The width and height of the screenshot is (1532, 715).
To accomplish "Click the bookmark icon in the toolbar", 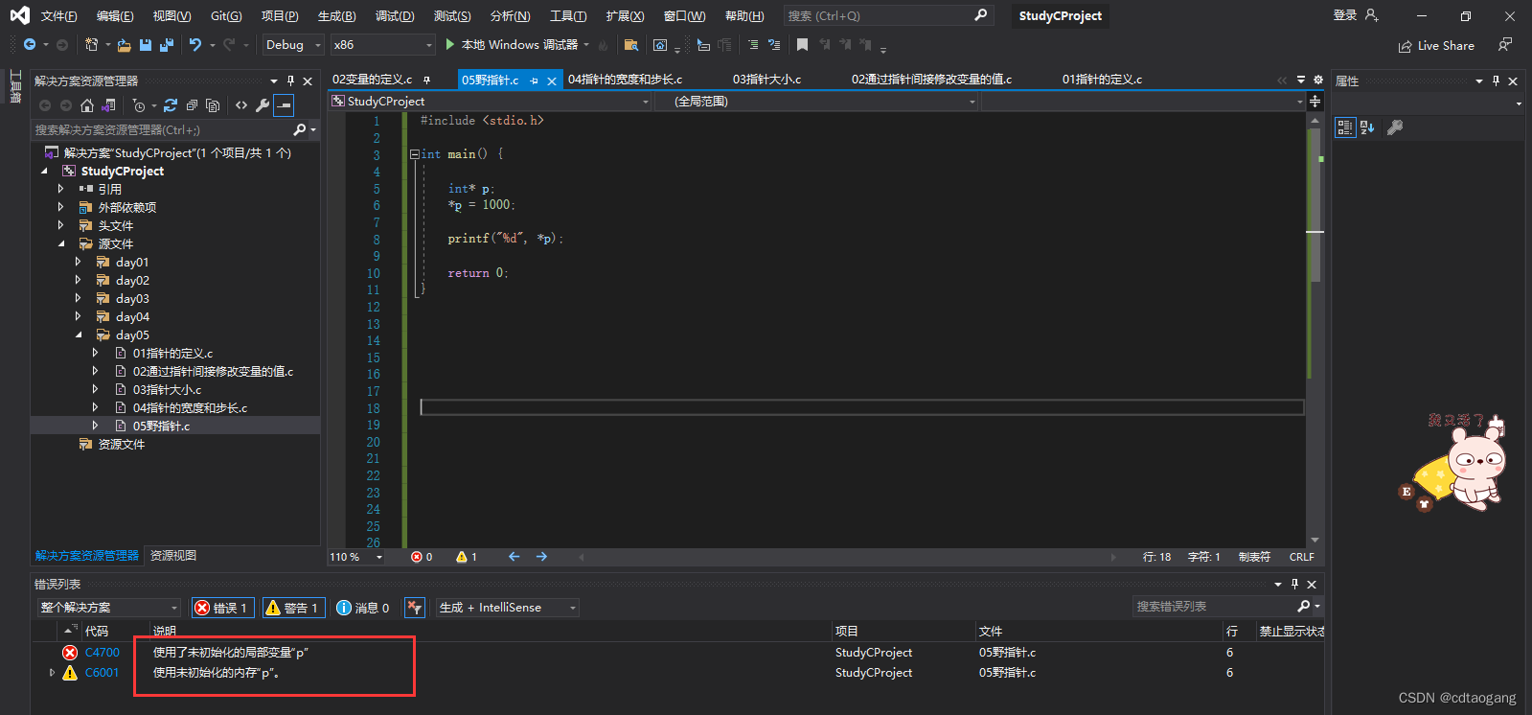I will (803, 45).
